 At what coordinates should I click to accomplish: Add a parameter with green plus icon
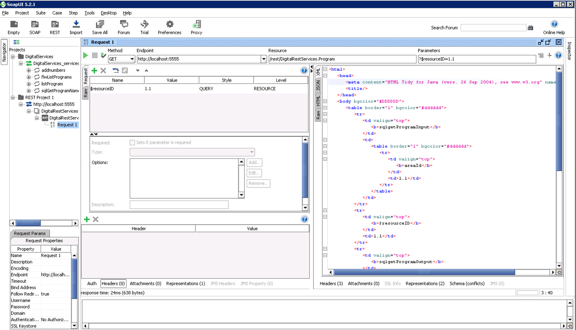[x=94, y=71]
